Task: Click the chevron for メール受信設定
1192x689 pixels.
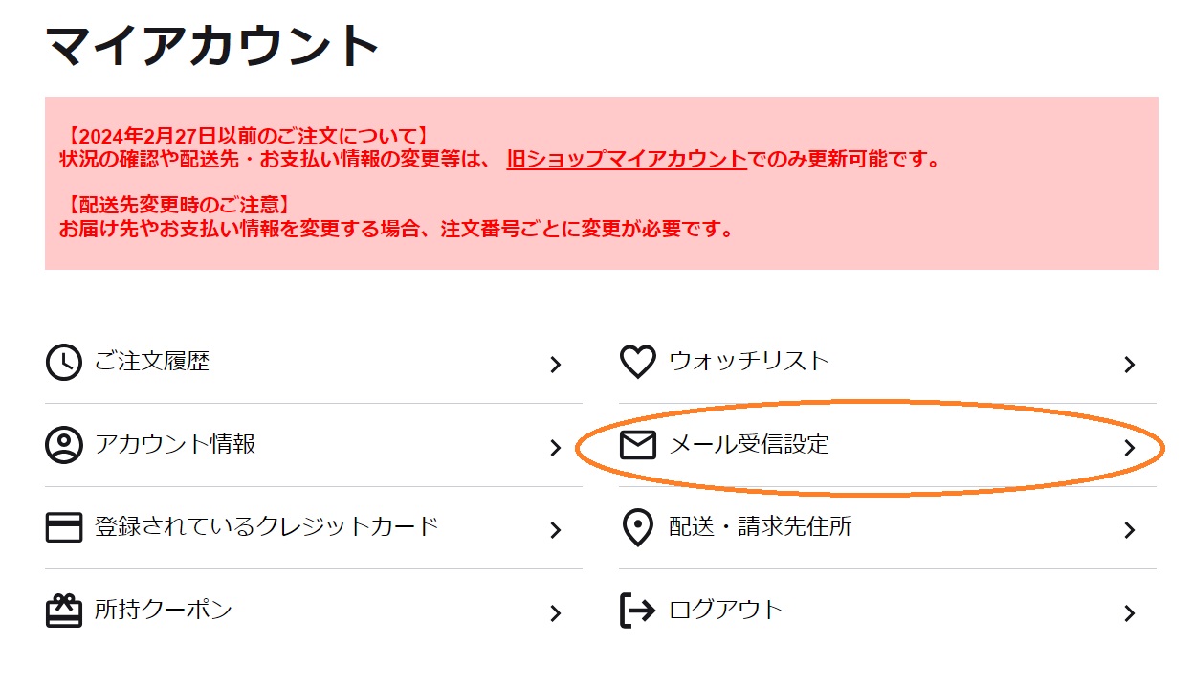Action: coord(1129,448)
